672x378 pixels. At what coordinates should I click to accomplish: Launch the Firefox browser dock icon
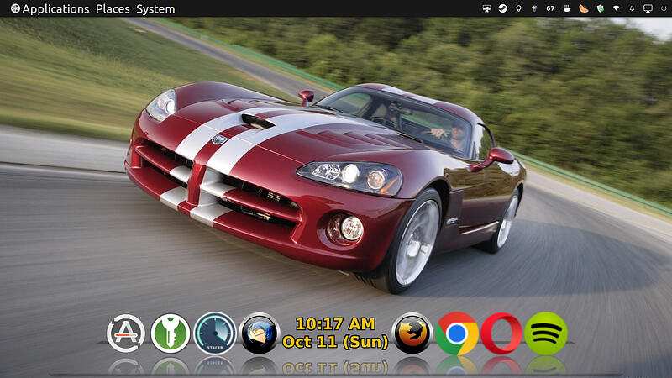(x=412, y=333)
